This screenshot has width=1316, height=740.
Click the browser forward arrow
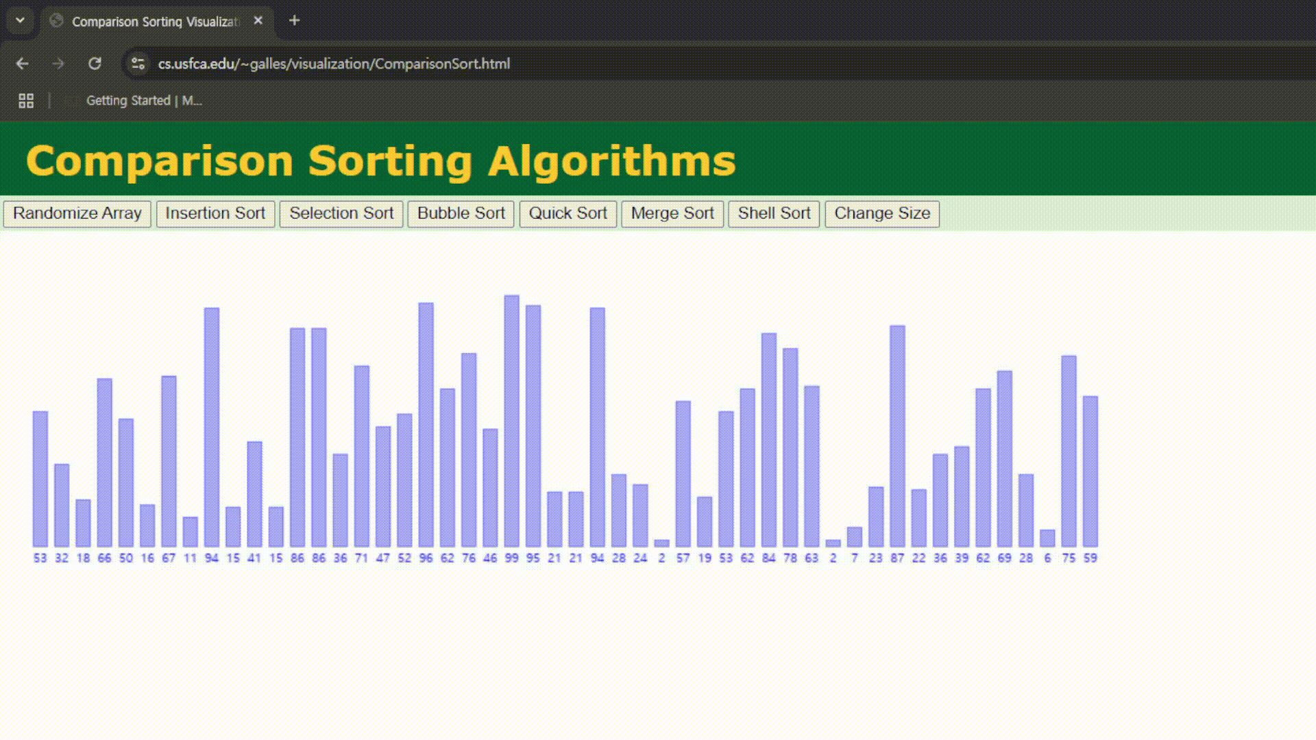pyautogui.click(x=58, y=64)
